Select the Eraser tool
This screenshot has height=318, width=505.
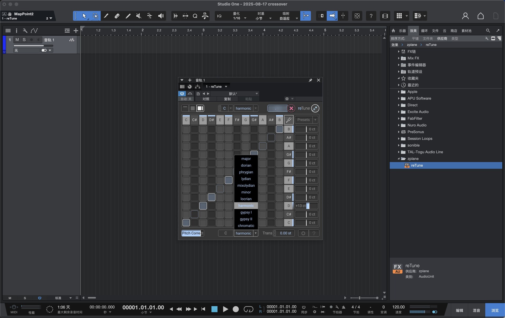pyautogui.click(x=117, y=16)
